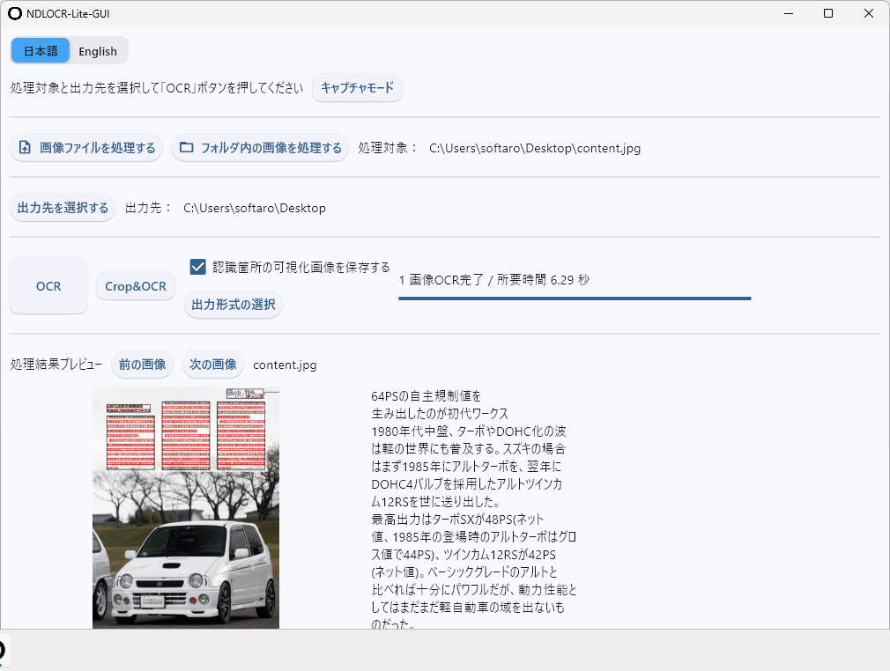Go to next image with 次の画像
The height and width of the screenshot is (671, 890).
coord(212,365)
